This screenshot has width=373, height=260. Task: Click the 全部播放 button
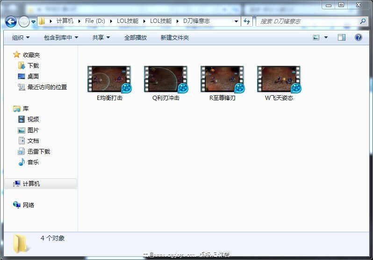pos(135,38)
